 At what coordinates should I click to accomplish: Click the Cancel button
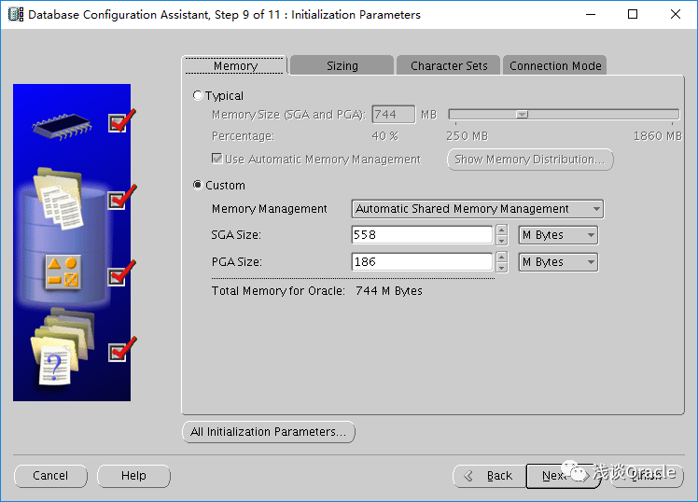point(50,476)
